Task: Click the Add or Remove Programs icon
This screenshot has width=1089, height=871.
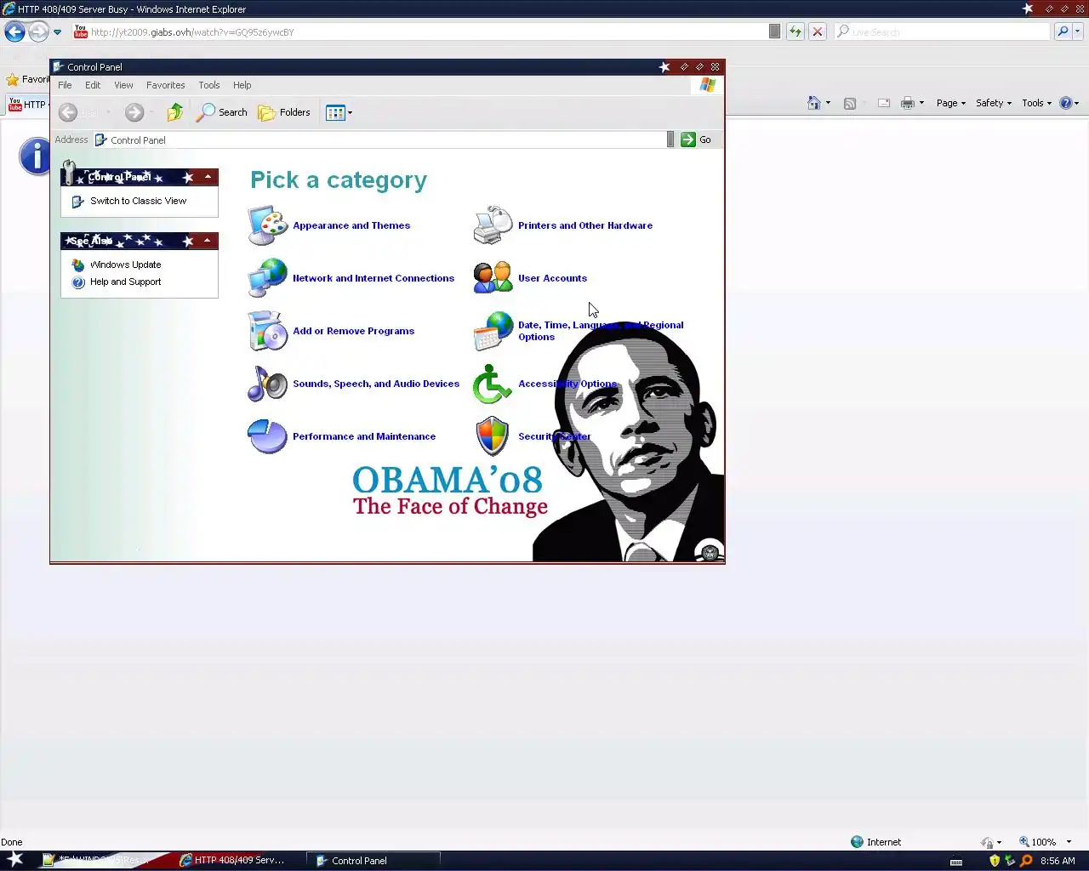Action: 268,331
